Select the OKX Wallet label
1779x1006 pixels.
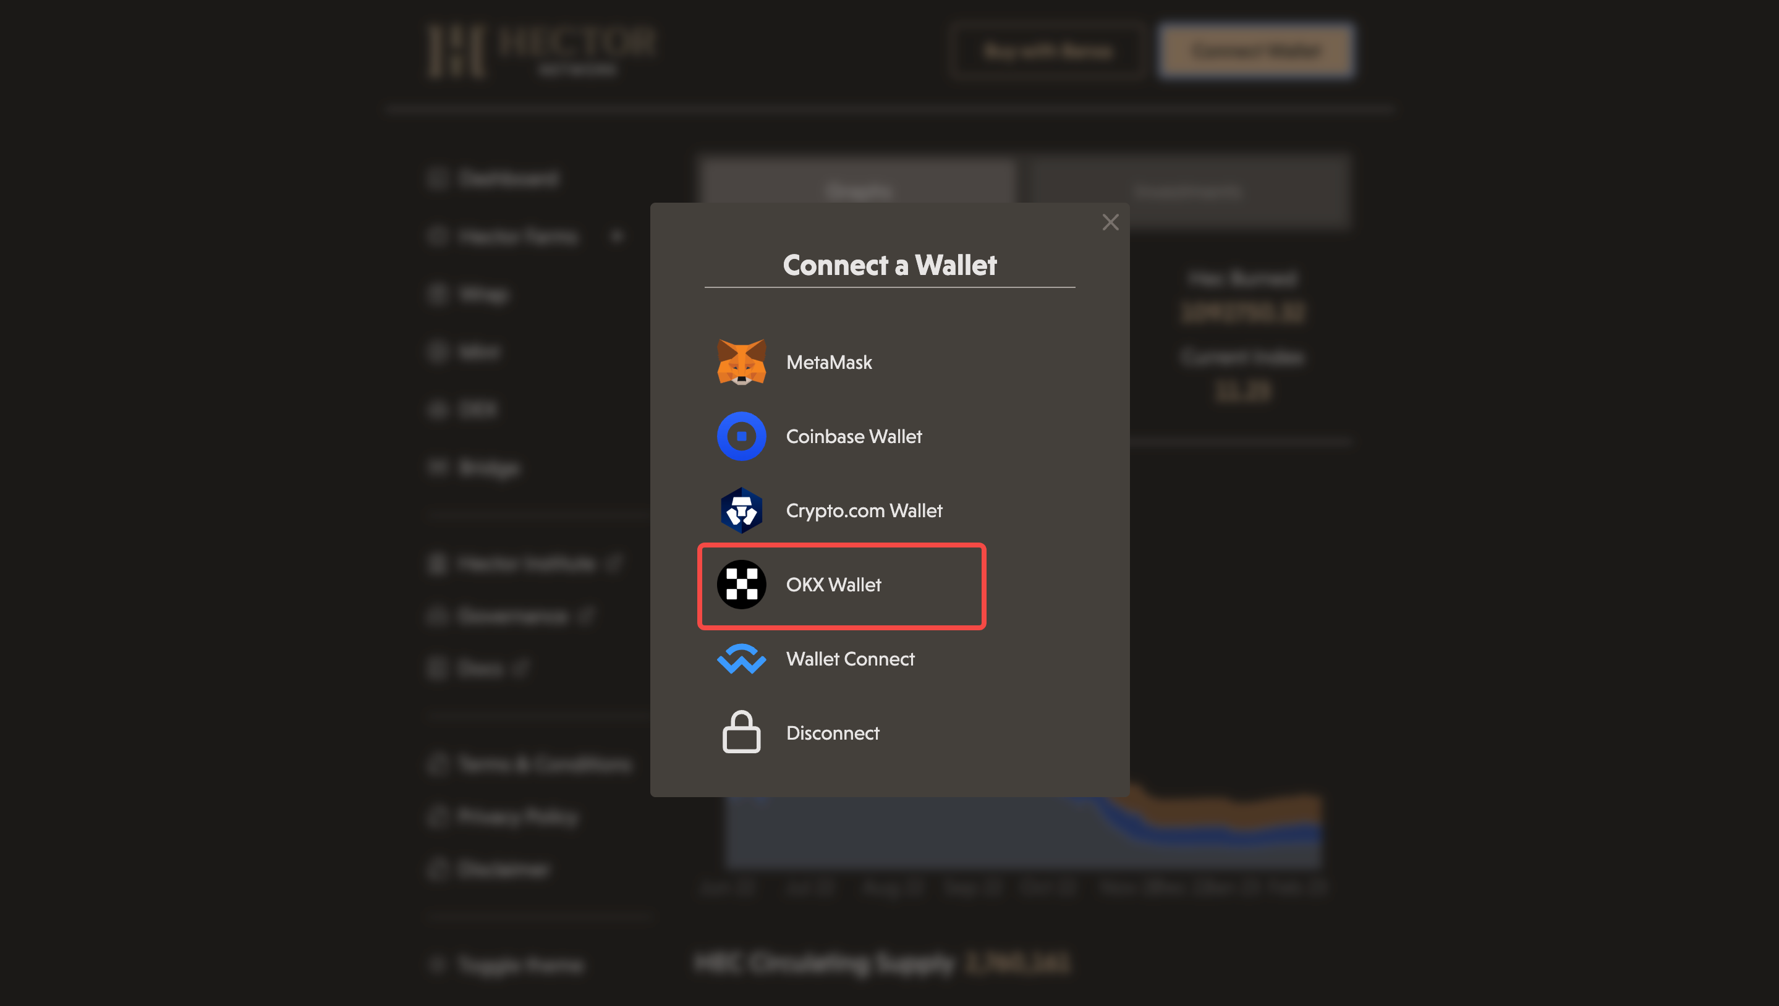pos(833,585)
